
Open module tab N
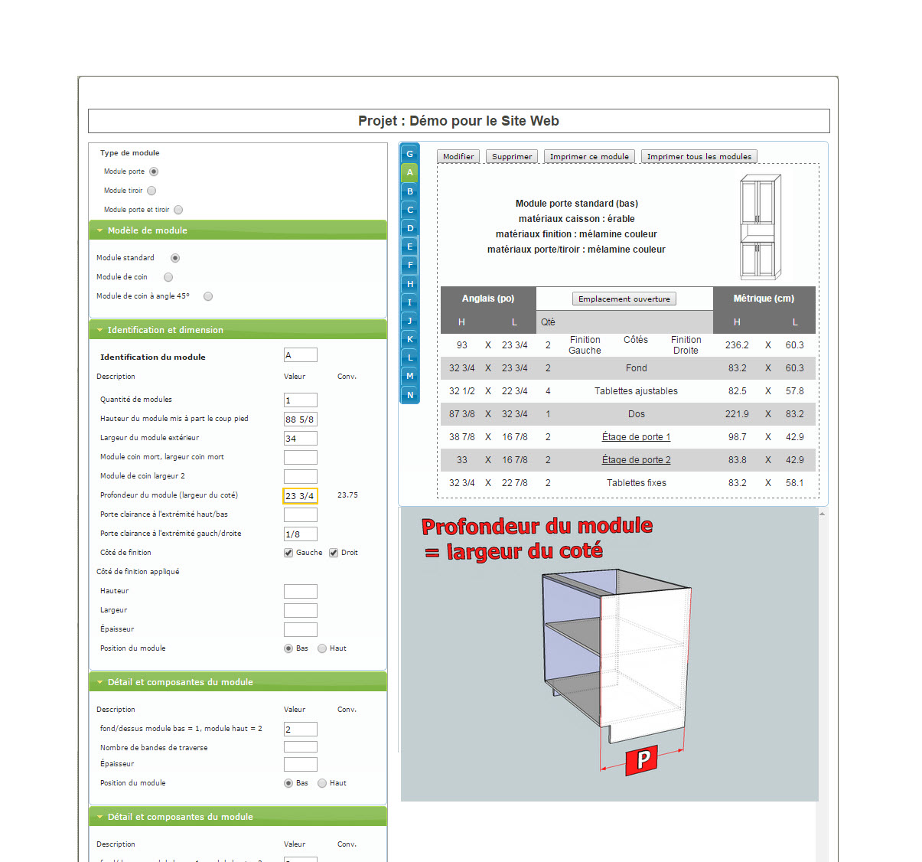409,395
